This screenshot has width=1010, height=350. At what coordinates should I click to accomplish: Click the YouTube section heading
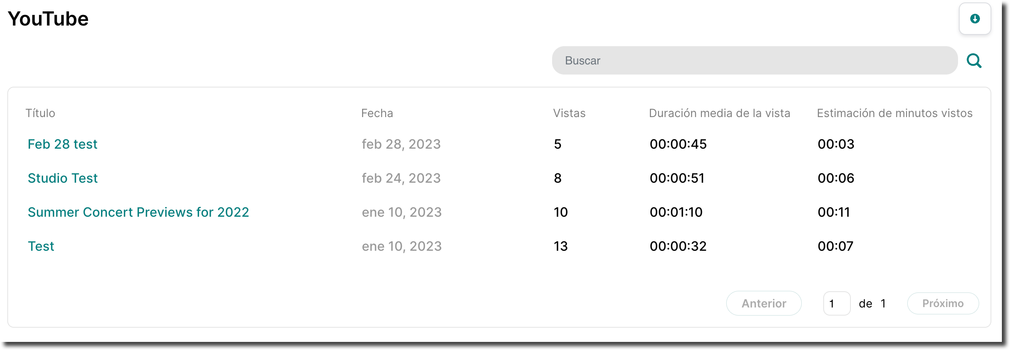pyautogui.click(x=48, y=19)
